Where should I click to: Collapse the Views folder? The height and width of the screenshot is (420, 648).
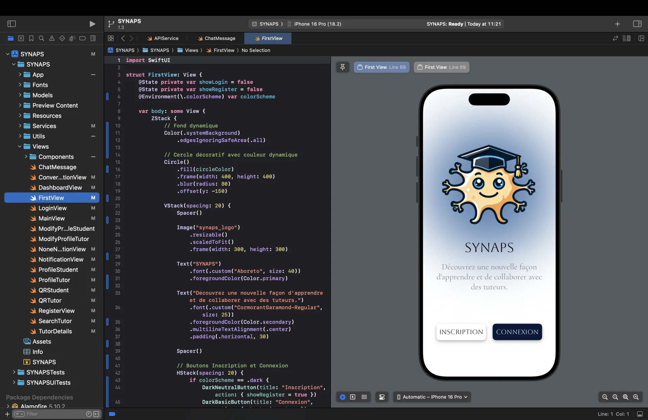coord(20,146)
